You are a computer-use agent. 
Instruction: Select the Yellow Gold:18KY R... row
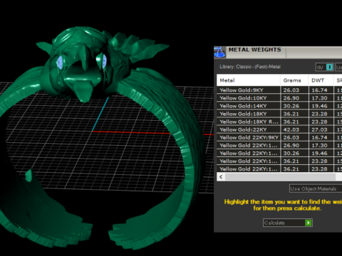click(x=279, y=122)
